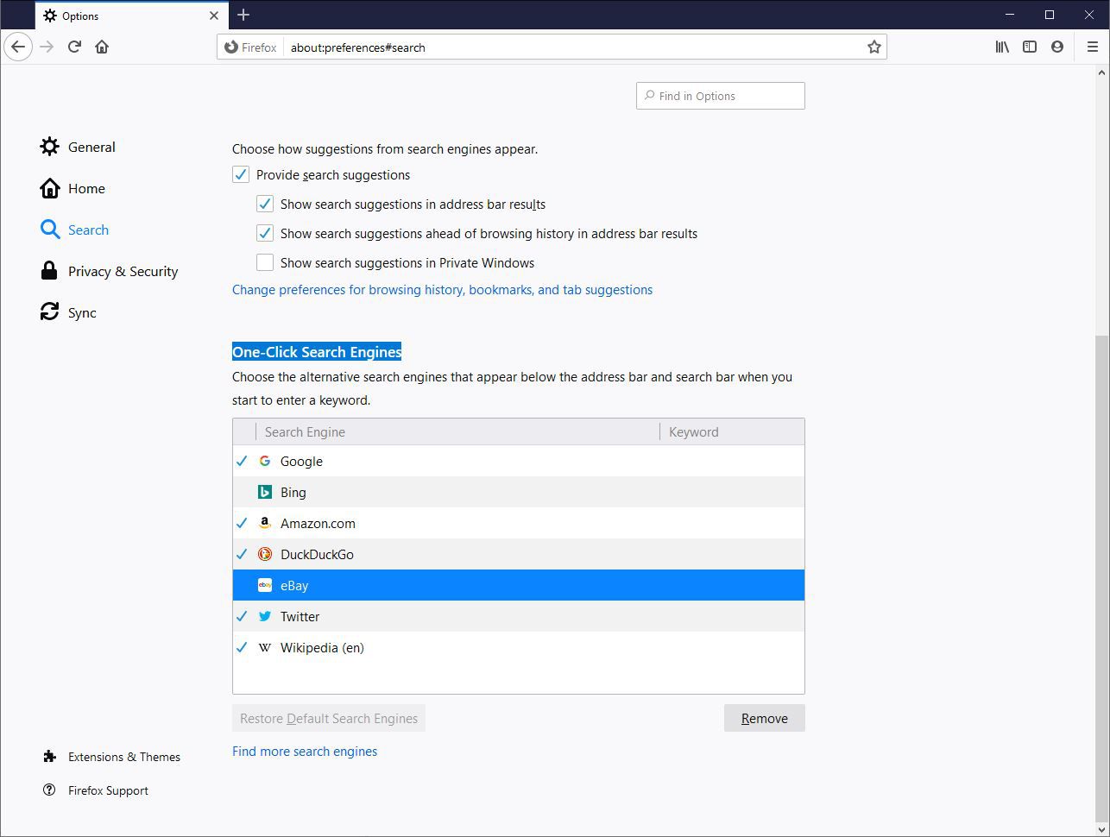Viewport: 1110px width, 837px height.
Task: Enable Bing one-click engine
Action: pyautogui.click(x=243, y=492)
